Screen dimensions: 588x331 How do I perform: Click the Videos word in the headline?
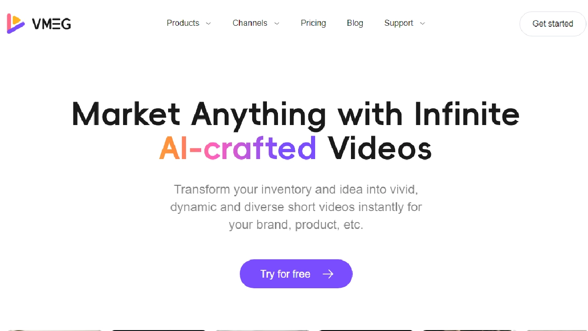379,148
